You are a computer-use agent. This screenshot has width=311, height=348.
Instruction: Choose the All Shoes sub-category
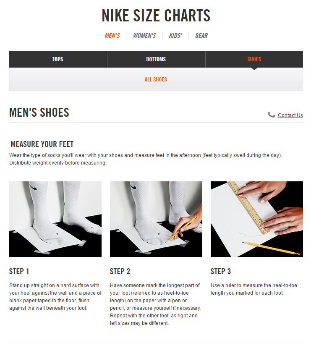click(x=156, y=79)
